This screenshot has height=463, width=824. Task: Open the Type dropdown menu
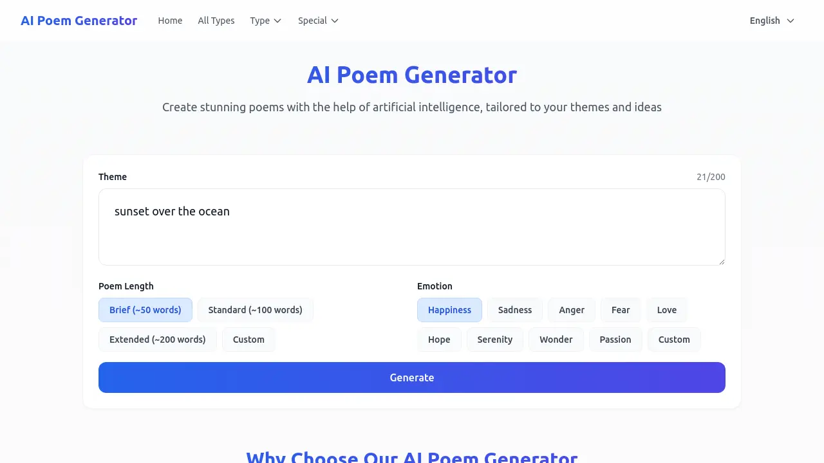click(x=265, y=21)
